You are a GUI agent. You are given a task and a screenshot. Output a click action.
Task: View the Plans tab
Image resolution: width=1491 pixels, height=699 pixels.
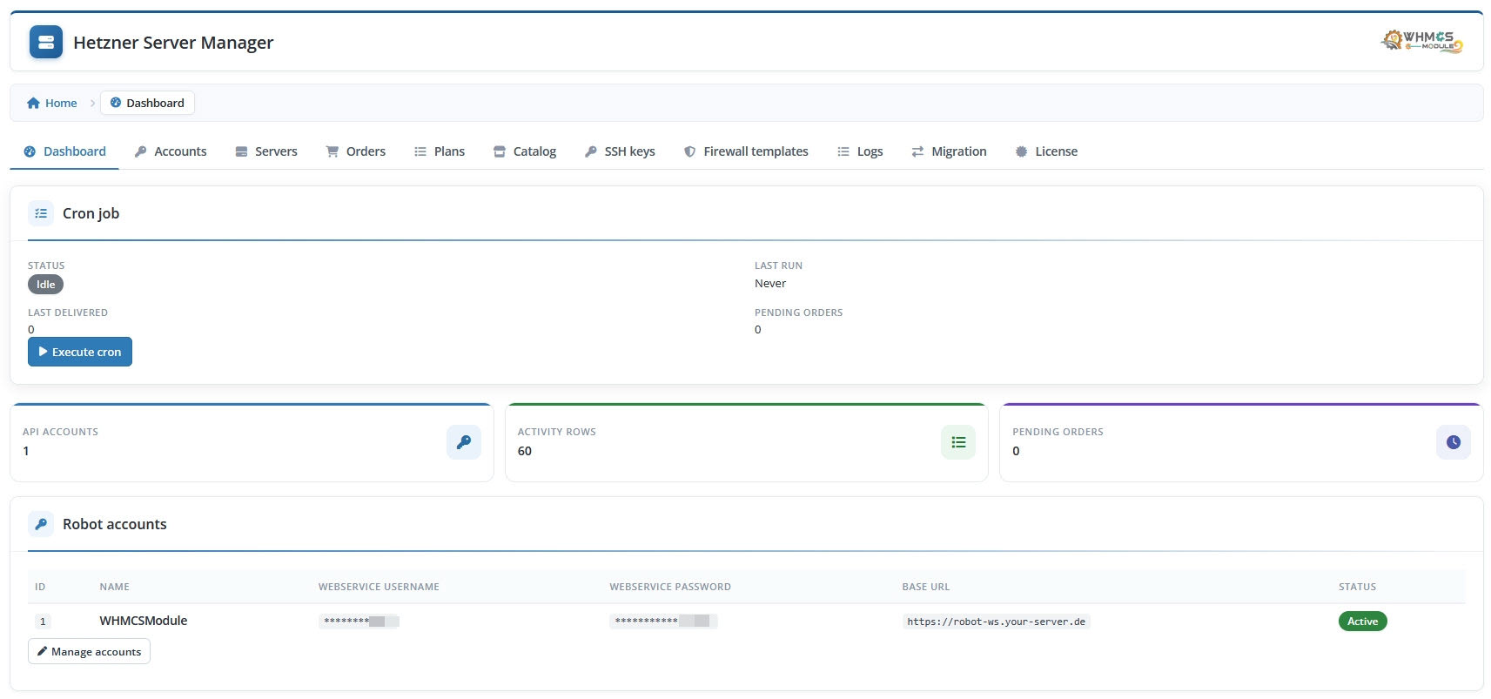click(x=440, y=151)
